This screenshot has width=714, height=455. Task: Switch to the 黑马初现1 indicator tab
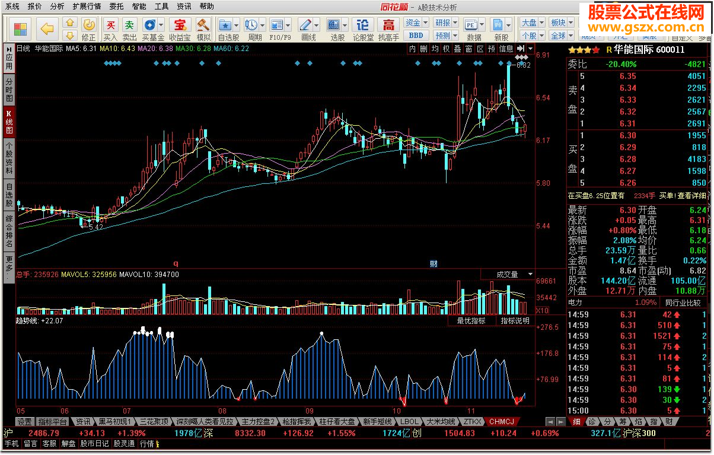(x=114, y=421)
